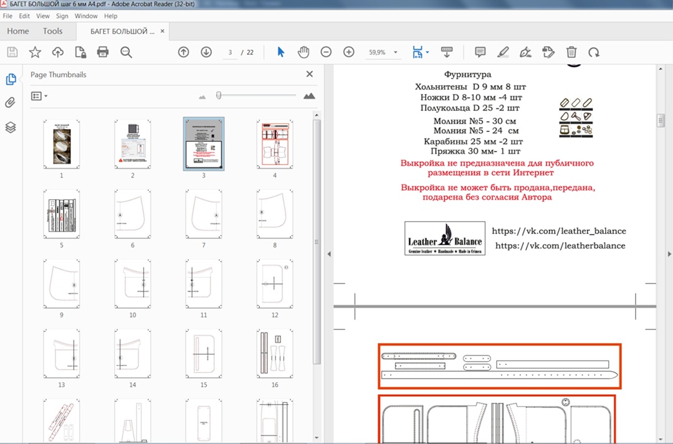Open the Attachments paperclip panel
The width and height of the screenshot is (673, 444).
[x=11, y=103]
